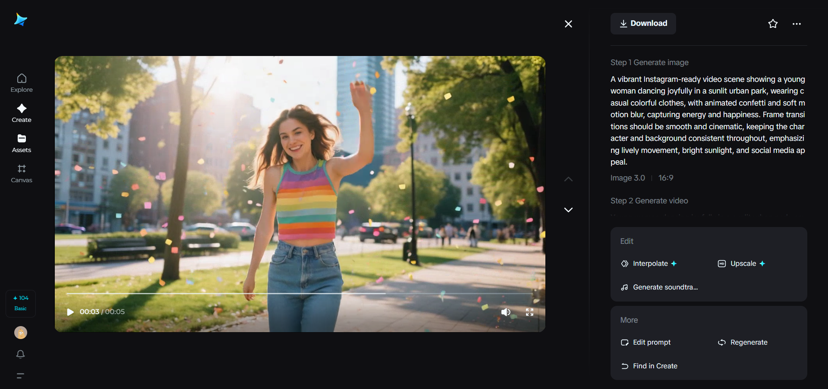Favorite this video with the star icon
The width and height of the screenshot is (828, 389).
(x=773, y=24)
